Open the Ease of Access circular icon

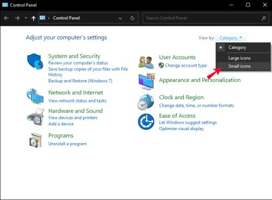146,121
